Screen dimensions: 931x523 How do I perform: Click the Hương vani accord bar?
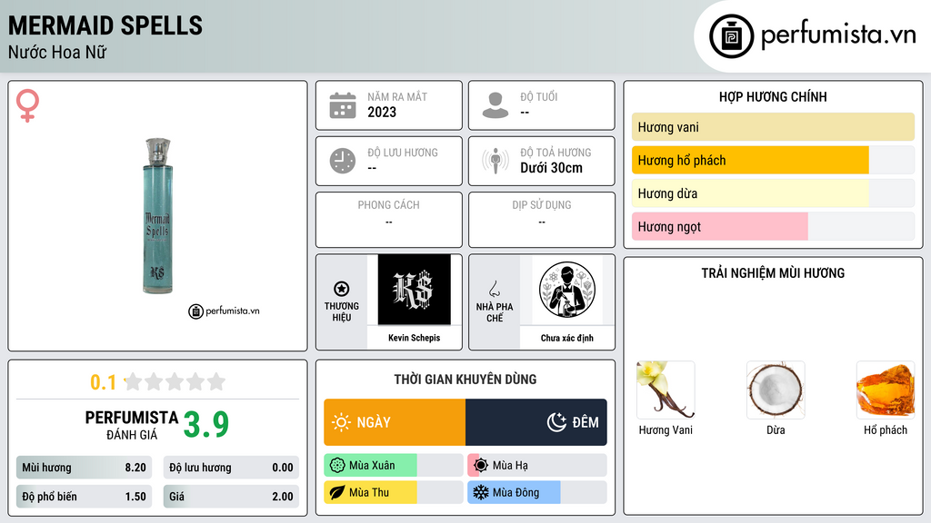pos(773,127)
